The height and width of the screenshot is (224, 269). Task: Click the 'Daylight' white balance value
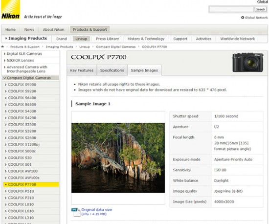(x=221, y=180)
